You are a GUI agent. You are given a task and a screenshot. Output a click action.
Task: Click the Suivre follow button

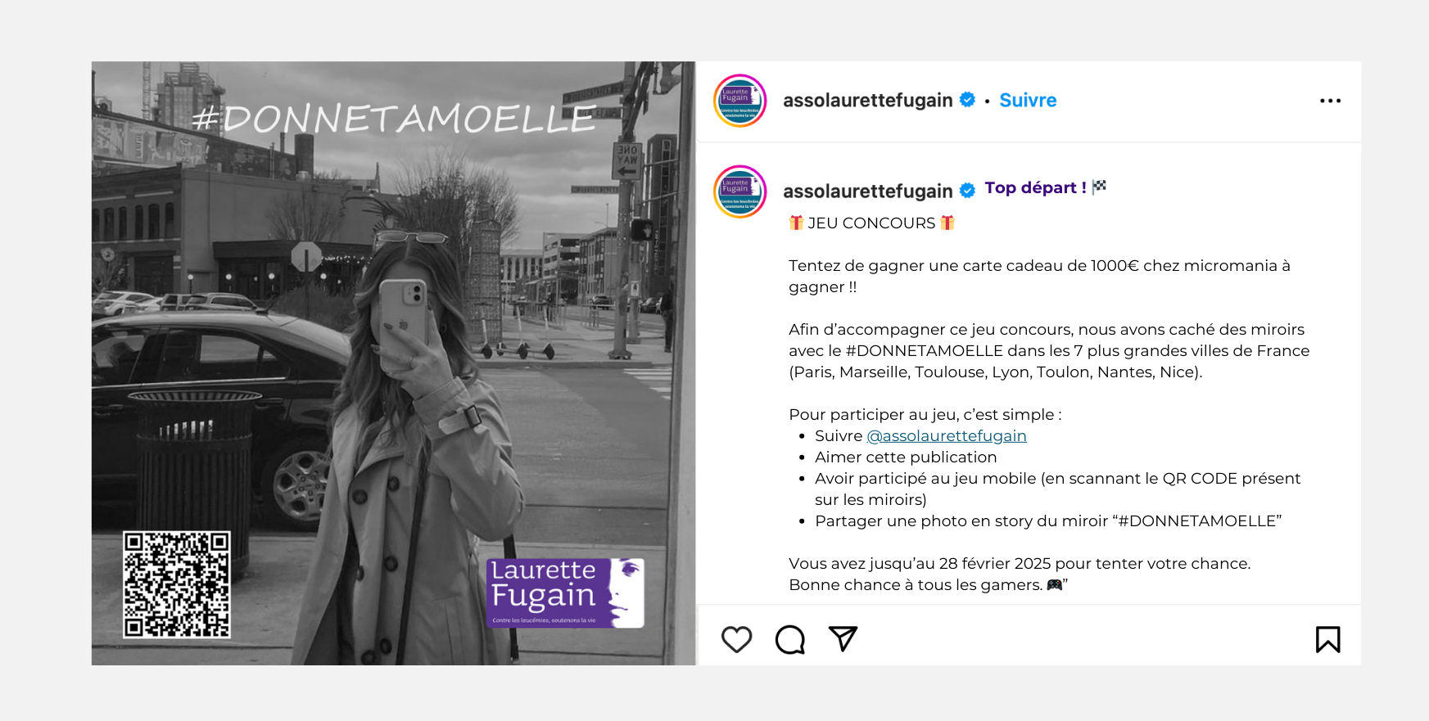click(1028, 101)
